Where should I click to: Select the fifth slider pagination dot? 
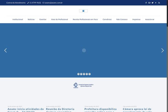click(90, 74)
